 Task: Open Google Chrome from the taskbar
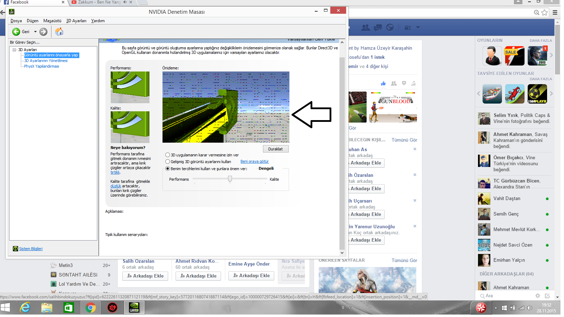click(91, 308)
